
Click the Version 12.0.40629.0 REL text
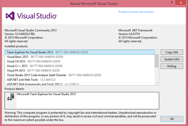[x=20, y=34]
